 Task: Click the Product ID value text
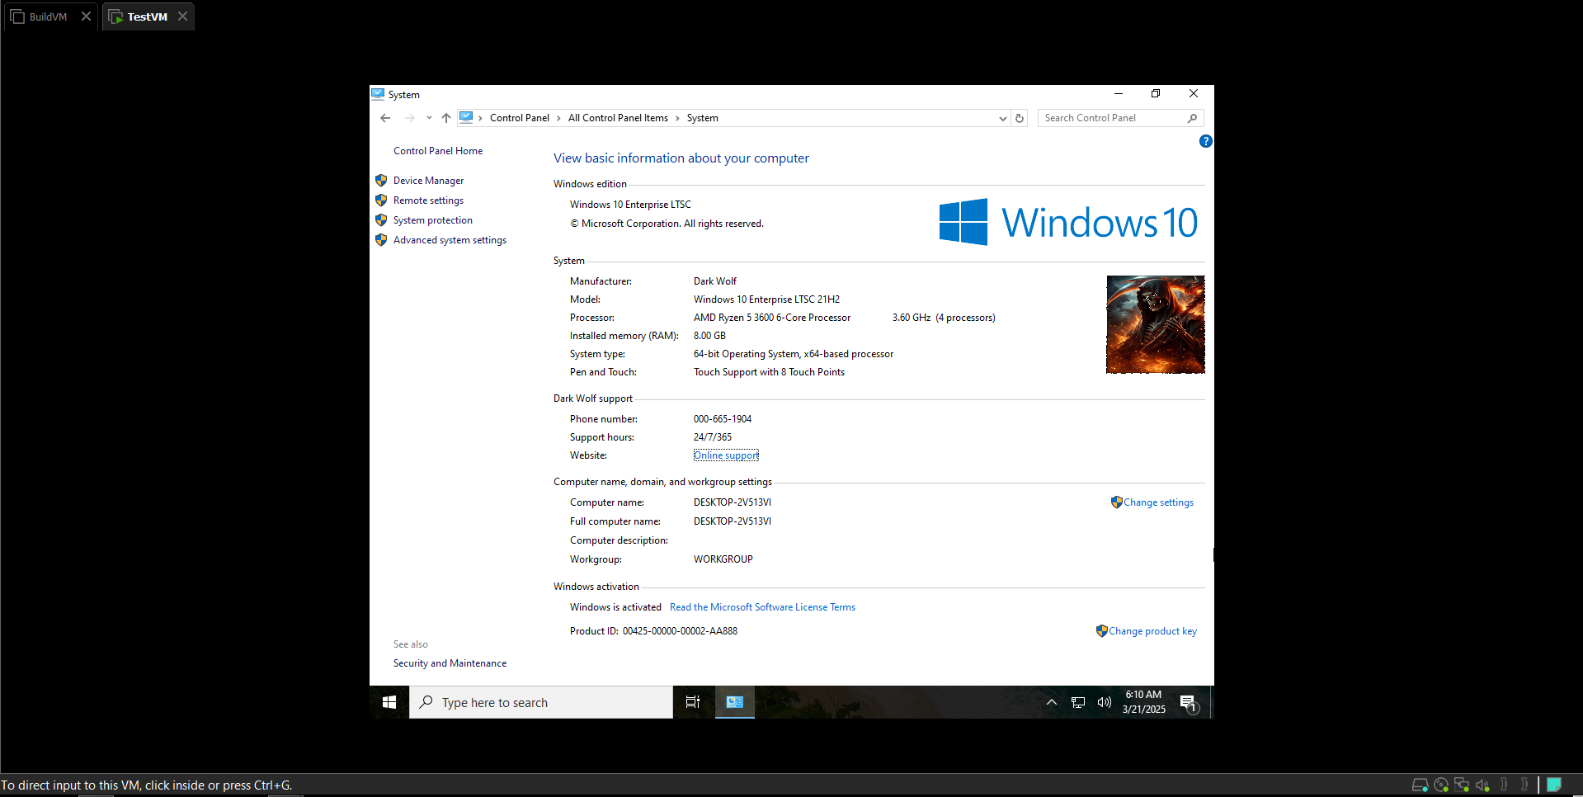click(680, 631)
